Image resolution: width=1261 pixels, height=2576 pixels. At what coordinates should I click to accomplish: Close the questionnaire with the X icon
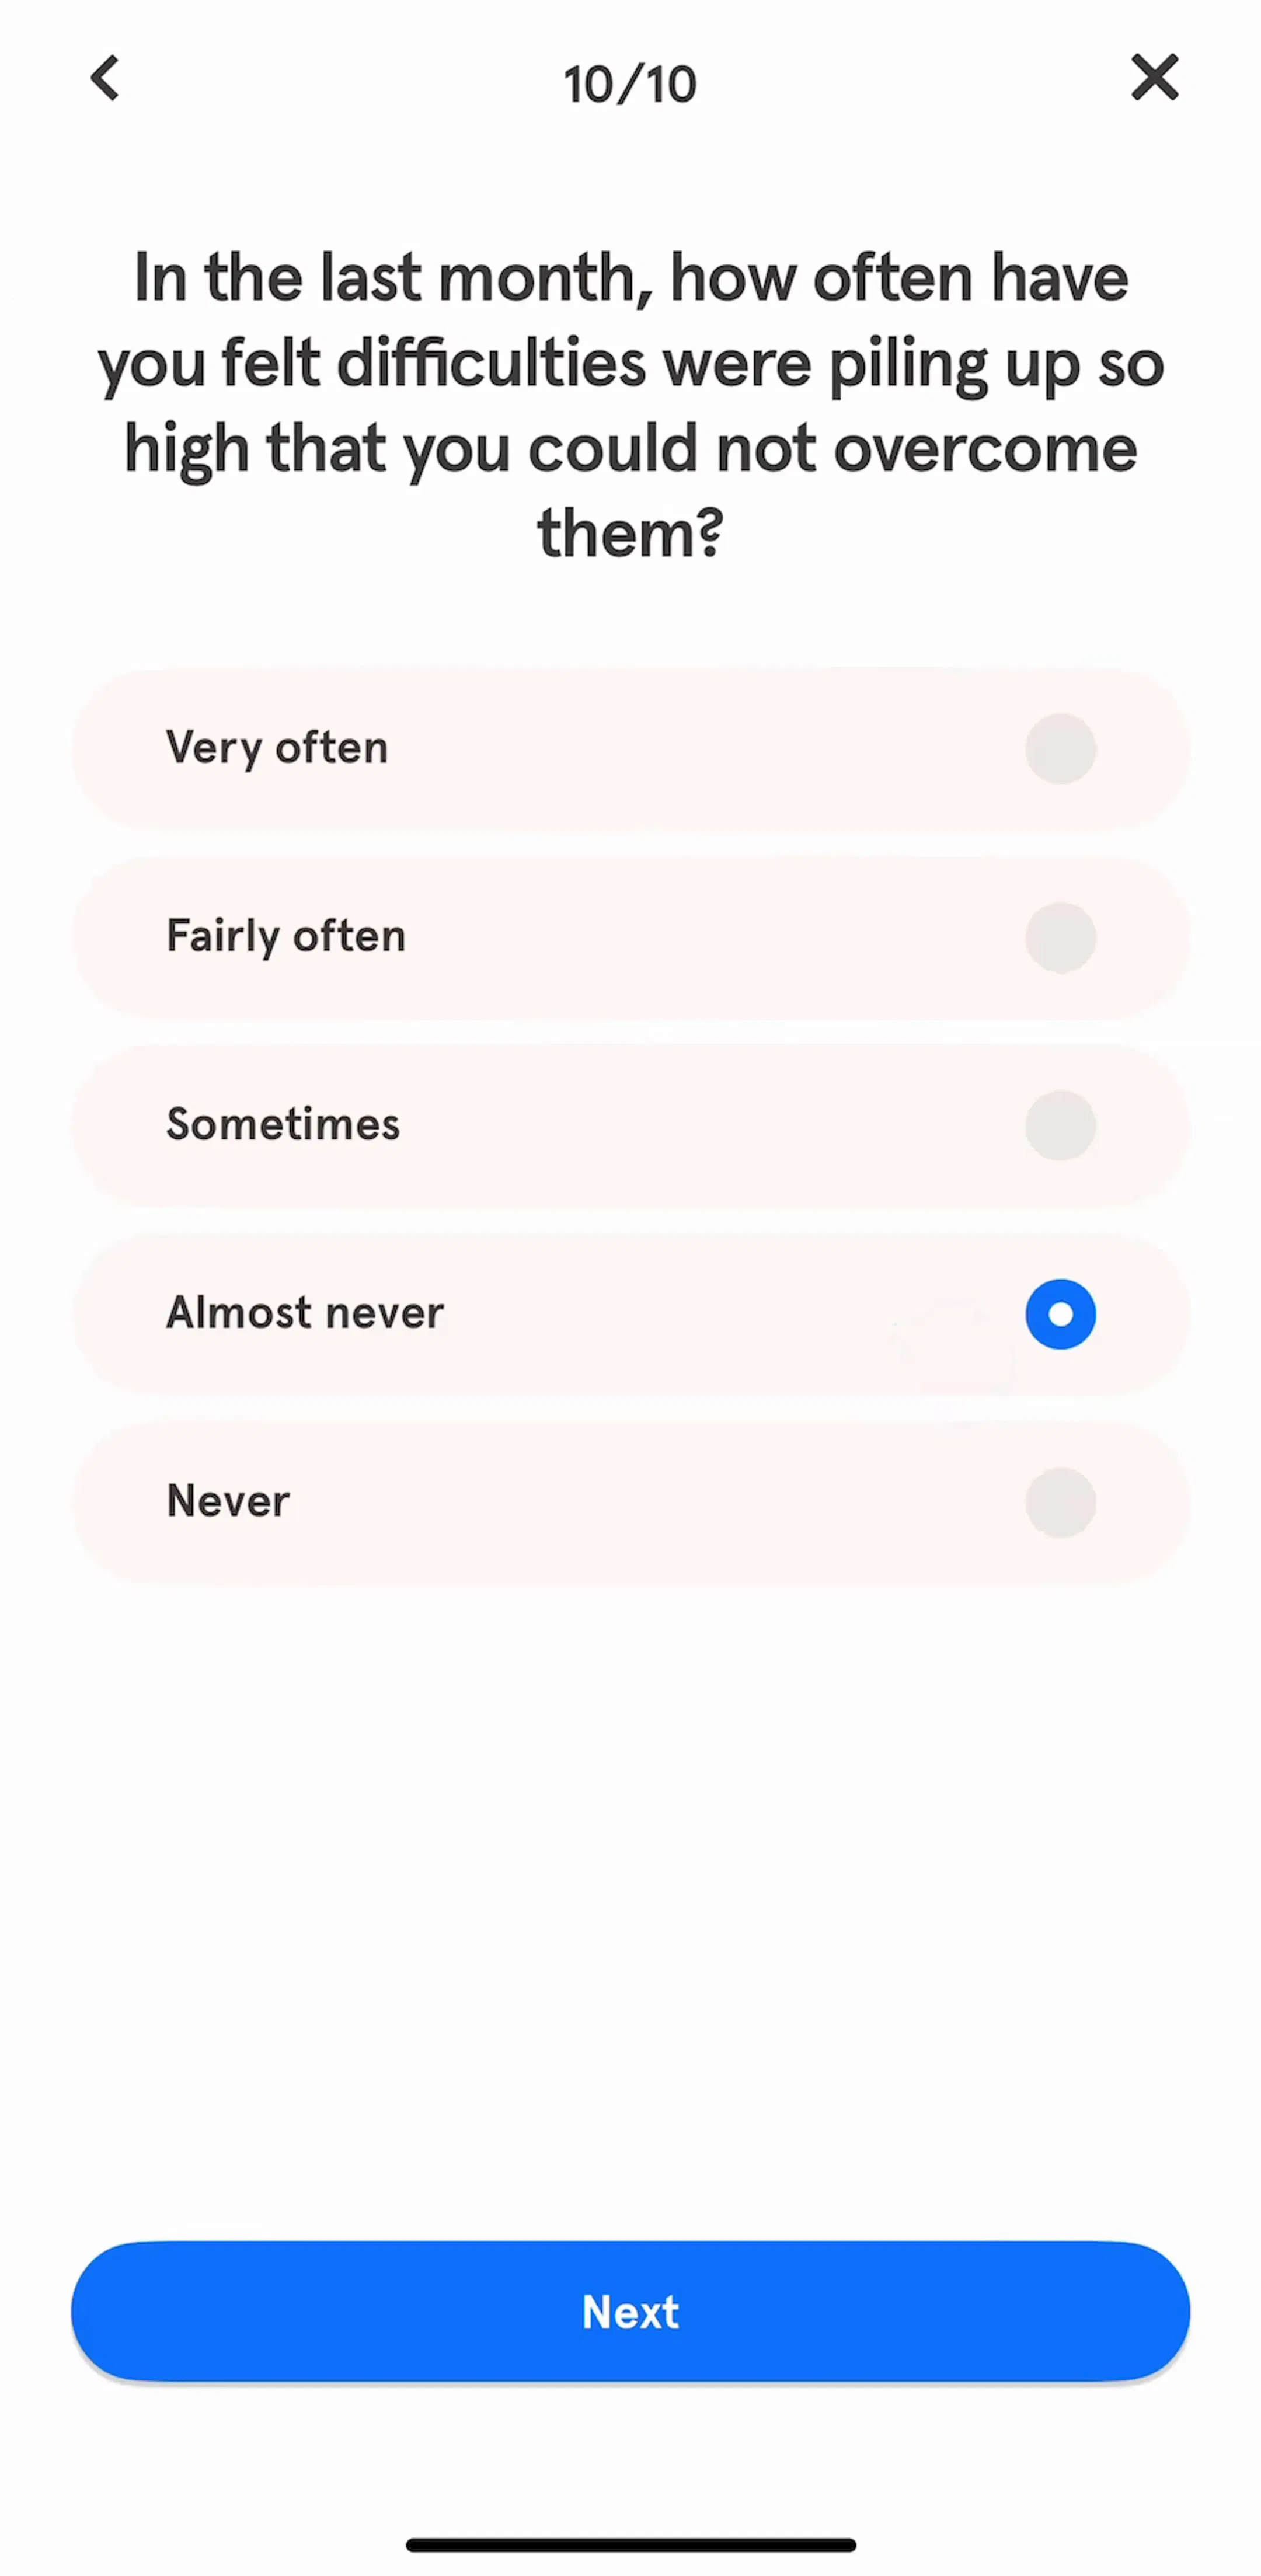[1154, 78]
